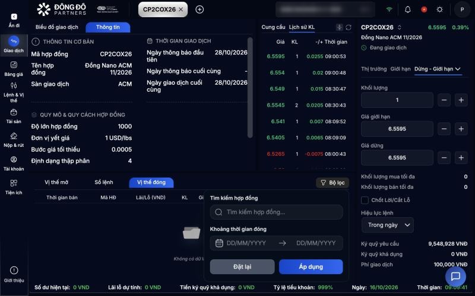Add a new contract tab with plus icon
Image resolution: width=475 pixels, height=296 pixels.
[199, 9]
